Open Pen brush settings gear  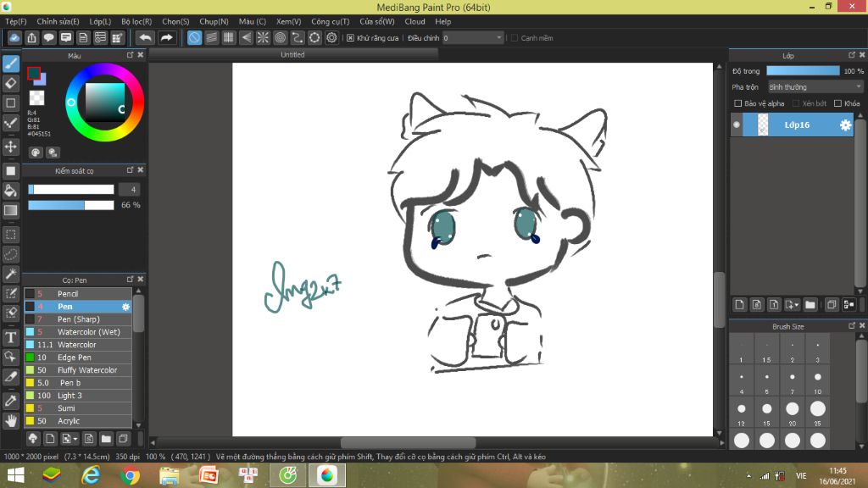click(x=125, y=307)
